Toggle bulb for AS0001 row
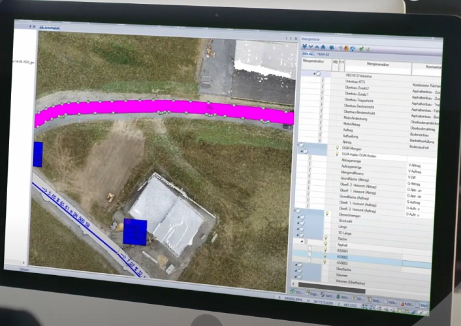This screenshot has height=326, width=461. click(325, 250)
